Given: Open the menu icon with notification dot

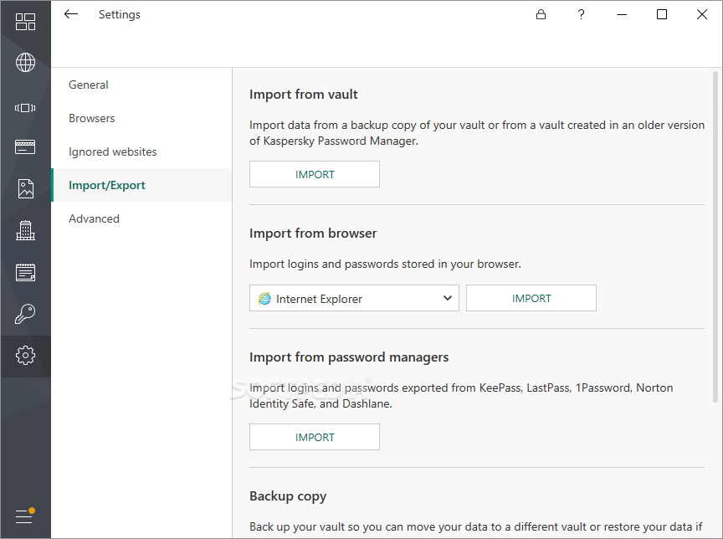Looking at the screenshot, I should (x=25, y=516).
